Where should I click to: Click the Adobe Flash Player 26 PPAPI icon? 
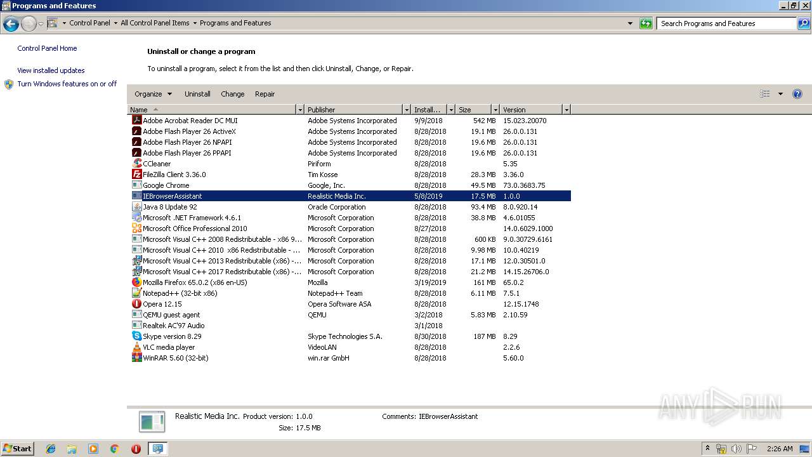point(136,153)
